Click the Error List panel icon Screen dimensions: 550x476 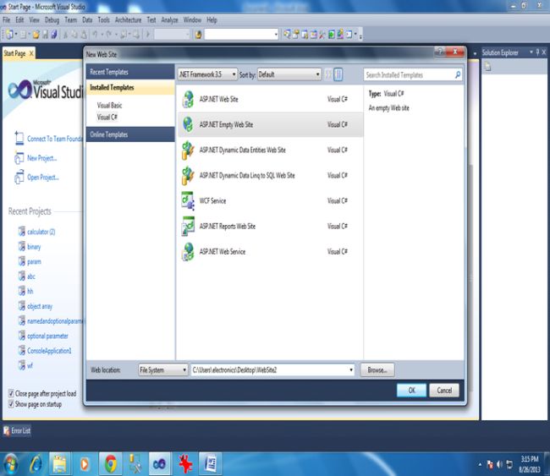(6, 430)
